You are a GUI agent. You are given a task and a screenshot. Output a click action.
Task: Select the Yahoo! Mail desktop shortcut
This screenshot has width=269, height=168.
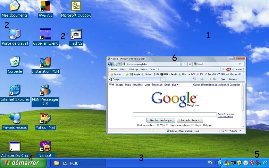(x=45, y=118)
